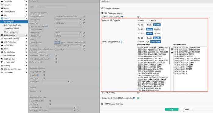Viewport: 213px width, 113px height.
Task: Click the info icon next to Enable SSL Ciphers Group
Action: 122,17
